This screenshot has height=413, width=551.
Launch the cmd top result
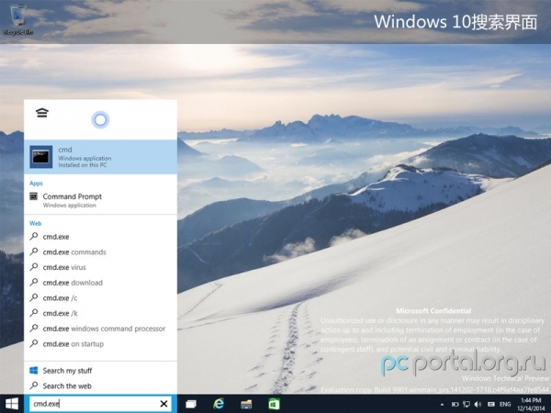100,157
